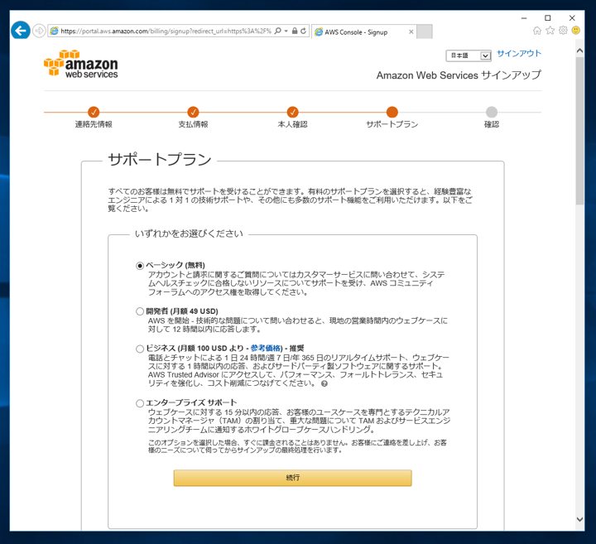
Task: Click the 本人確認 step checkmark
Action: [x=292, y=112]
